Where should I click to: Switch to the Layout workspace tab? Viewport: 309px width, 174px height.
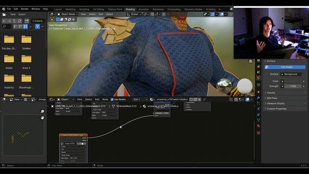(x=58, y=9)
